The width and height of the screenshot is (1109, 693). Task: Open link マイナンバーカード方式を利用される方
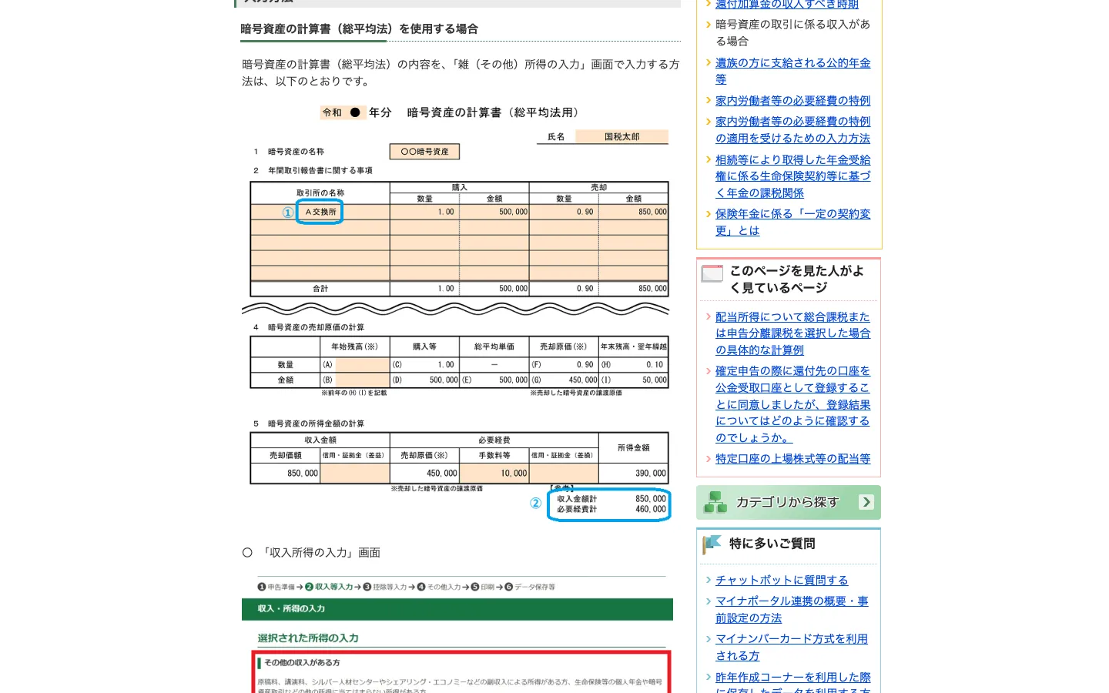pos(792,648)
